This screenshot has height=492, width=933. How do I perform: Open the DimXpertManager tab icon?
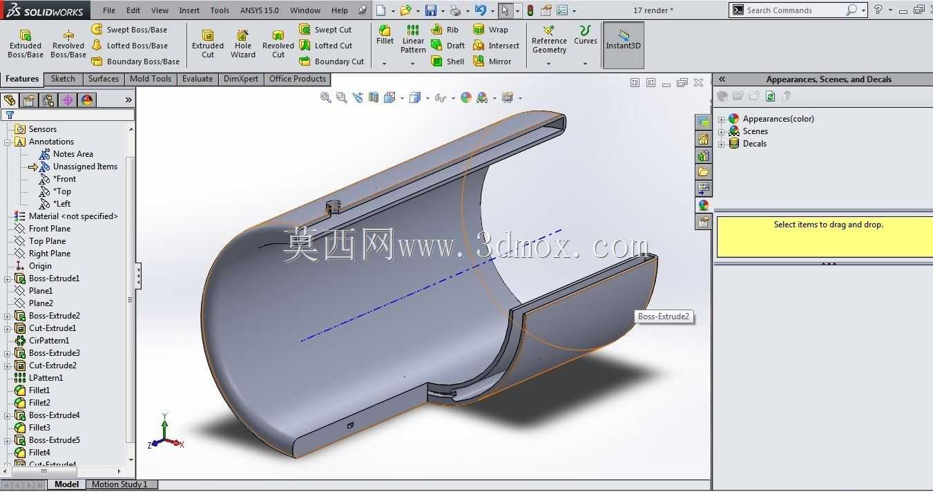click(x=68, y=100)
